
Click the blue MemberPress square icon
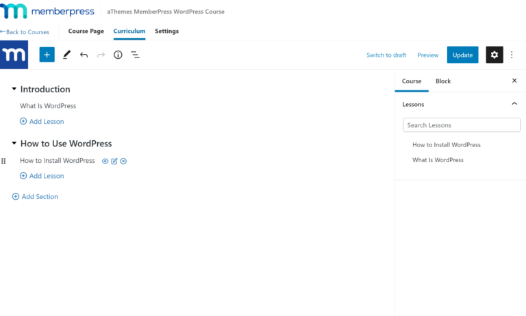click(x=14, y=55)
